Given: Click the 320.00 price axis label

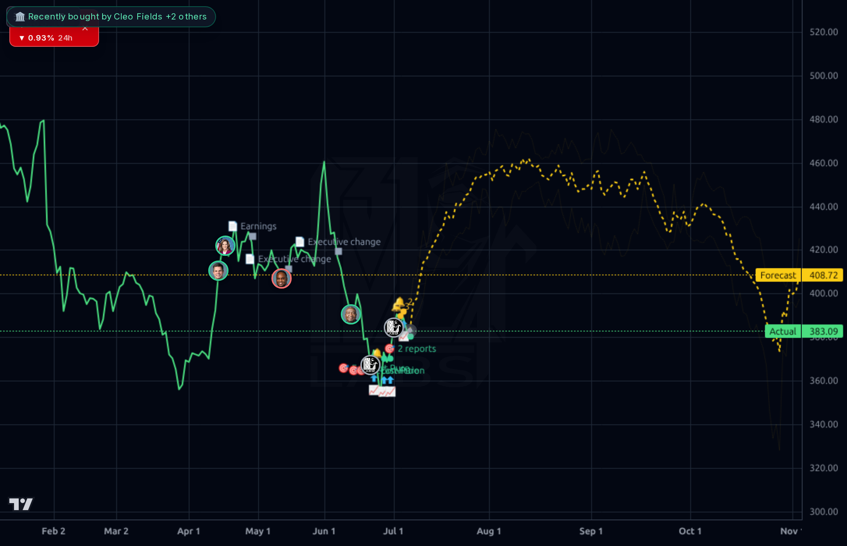Looking at the screenshot, I should click(824, 468).
